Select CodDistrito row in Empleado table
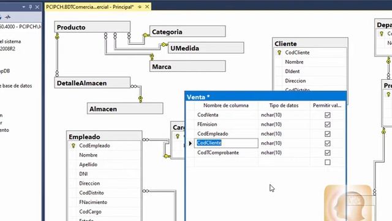Image resolution: width=392 pixels, height=221 pixels. coord(104,193)
